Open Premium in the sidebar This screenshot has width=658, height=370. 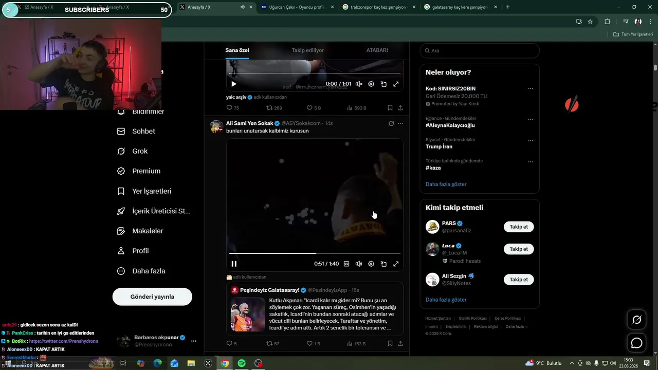coord(139,171)
